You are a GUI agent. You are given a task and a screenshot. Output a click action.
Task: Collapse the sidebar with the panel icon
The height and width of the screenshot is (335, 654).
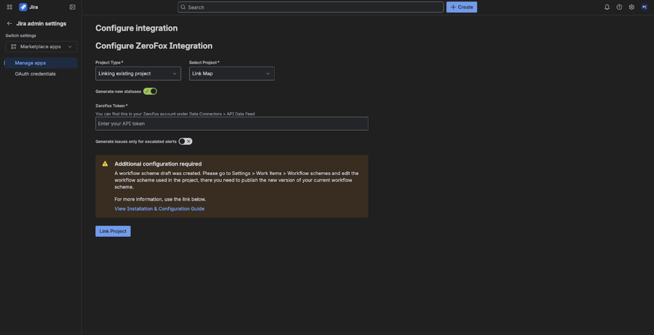coord(72,7)
